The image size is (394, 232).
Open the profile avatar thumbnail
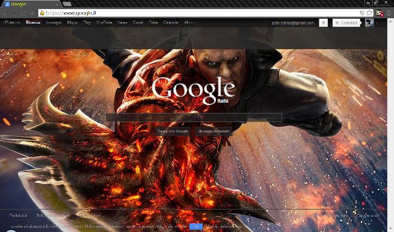(370, 22)
